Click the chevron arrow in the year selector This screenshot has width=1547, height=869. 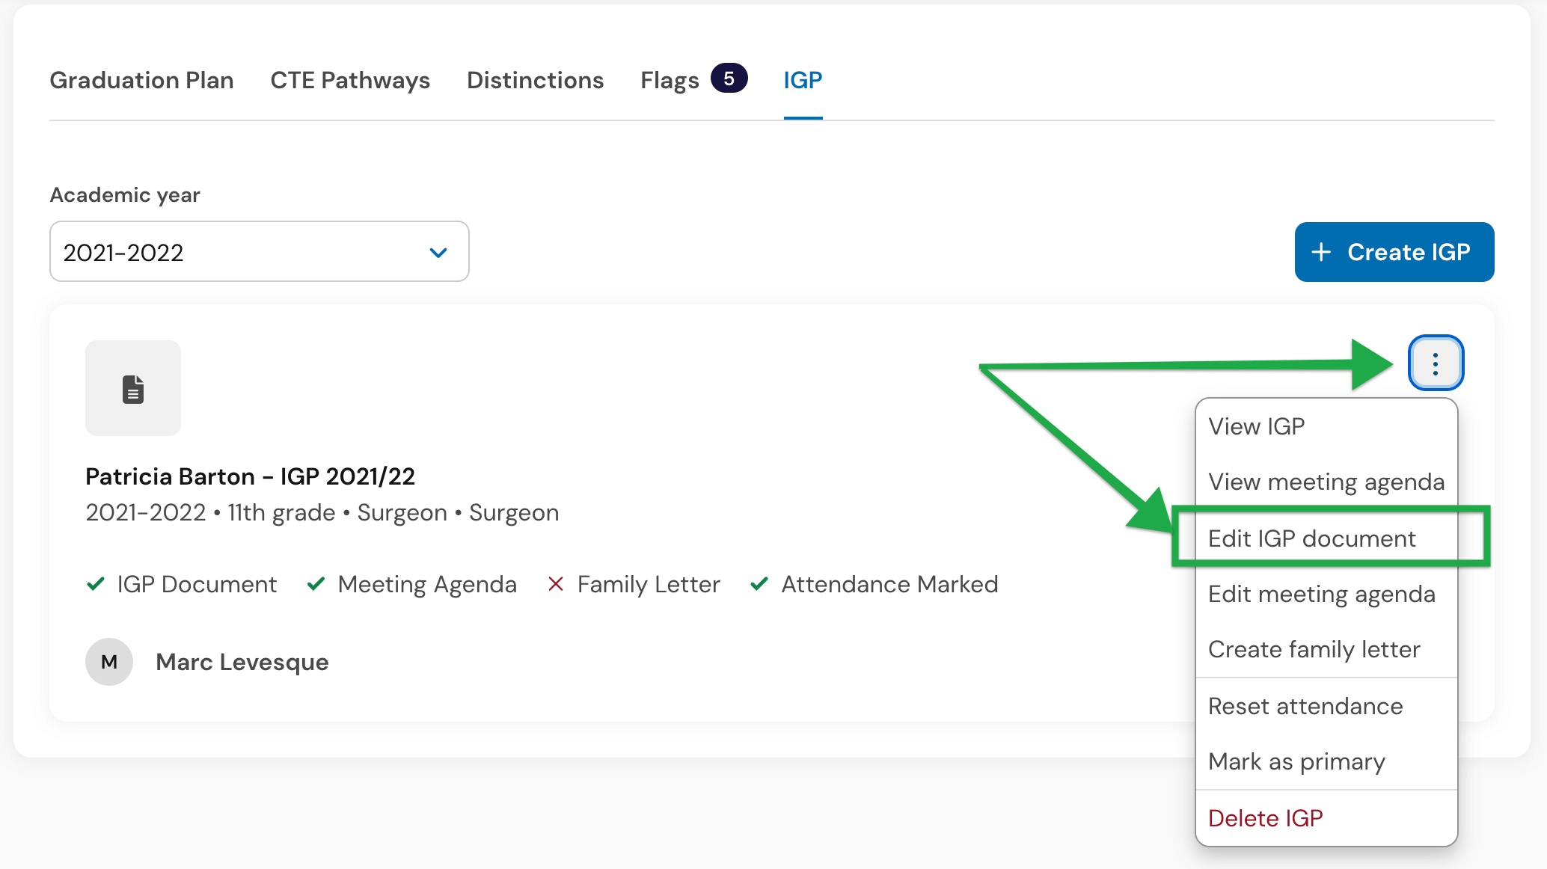(438, 253)
